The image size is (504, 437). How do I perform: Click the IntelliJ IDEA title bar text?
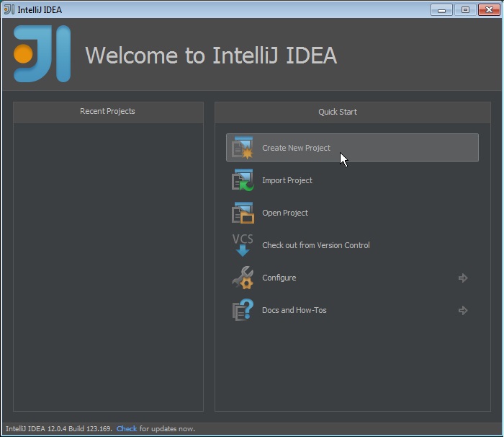(40, 10)
